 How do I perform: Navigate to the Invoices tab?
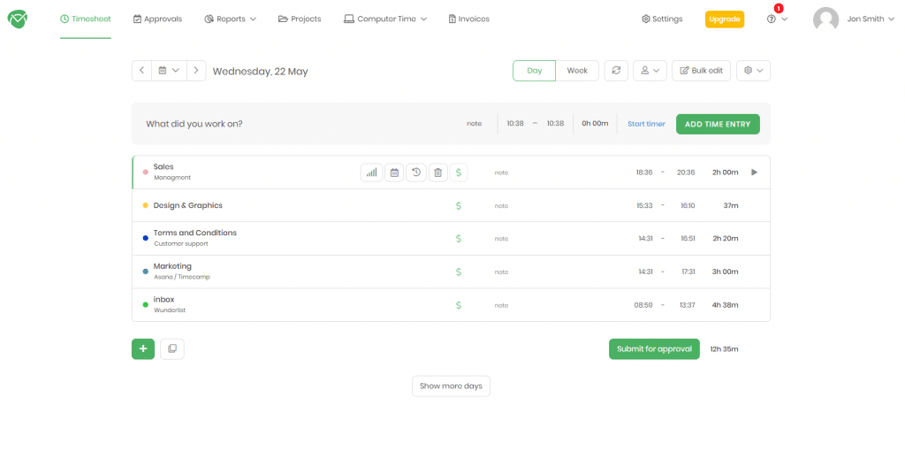[x=468, y=19]
